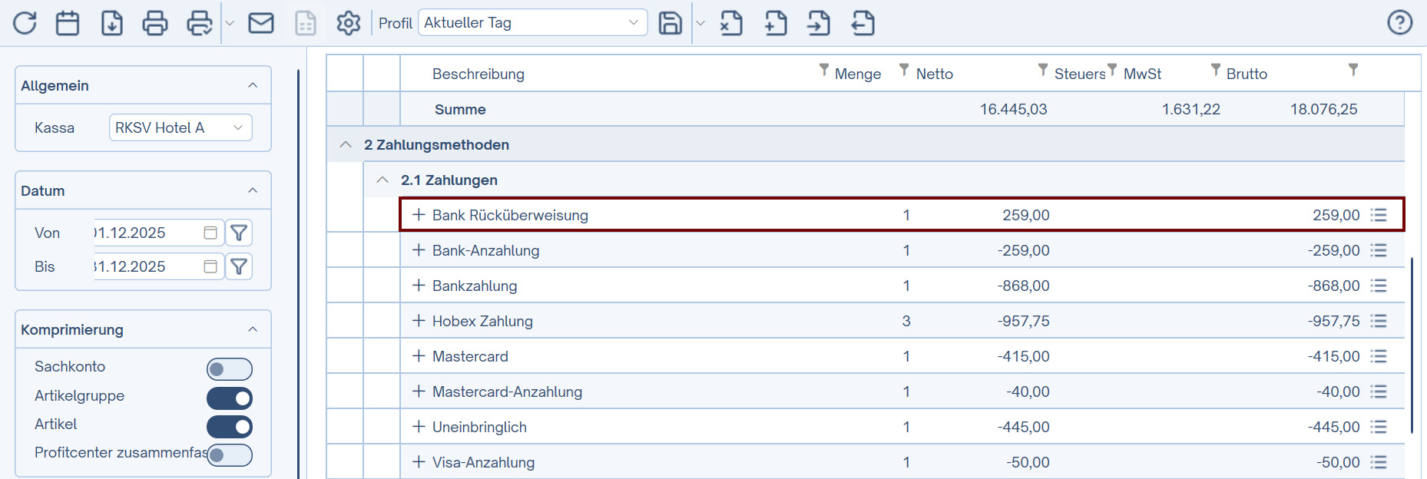Viewport: 1427px width, 479px height.
Task: Expand the Hobex Zahlung row
Action: click(419, 321)
